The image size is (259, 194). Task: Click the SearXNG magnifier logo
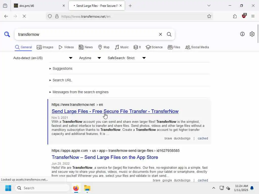pos(7,34)
